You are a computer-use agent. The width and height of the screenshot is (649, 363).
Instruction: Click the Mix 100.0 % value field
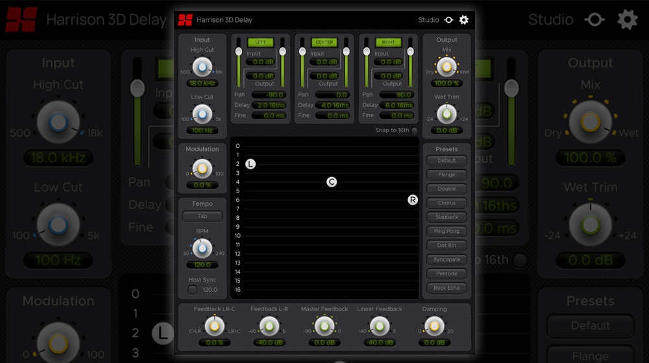click(x=447, y=83)
